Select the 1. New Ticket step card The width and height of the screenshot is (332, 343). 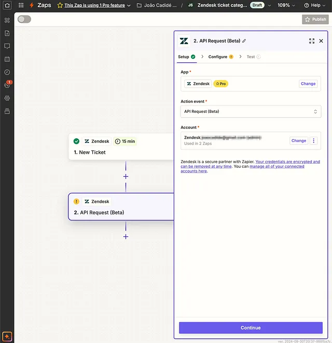click(x=121, y=147)
